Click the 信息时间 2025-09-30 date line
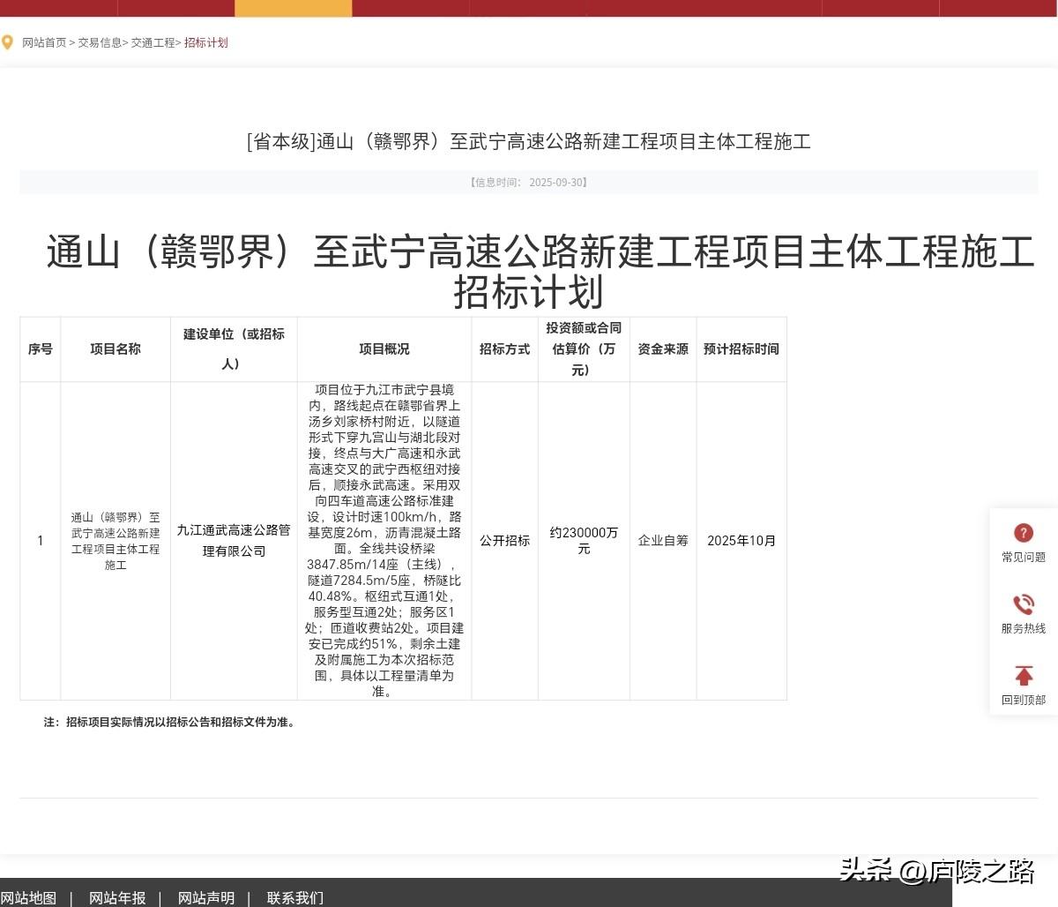The height and width of the screenshot is (907, 1058). 529,183
